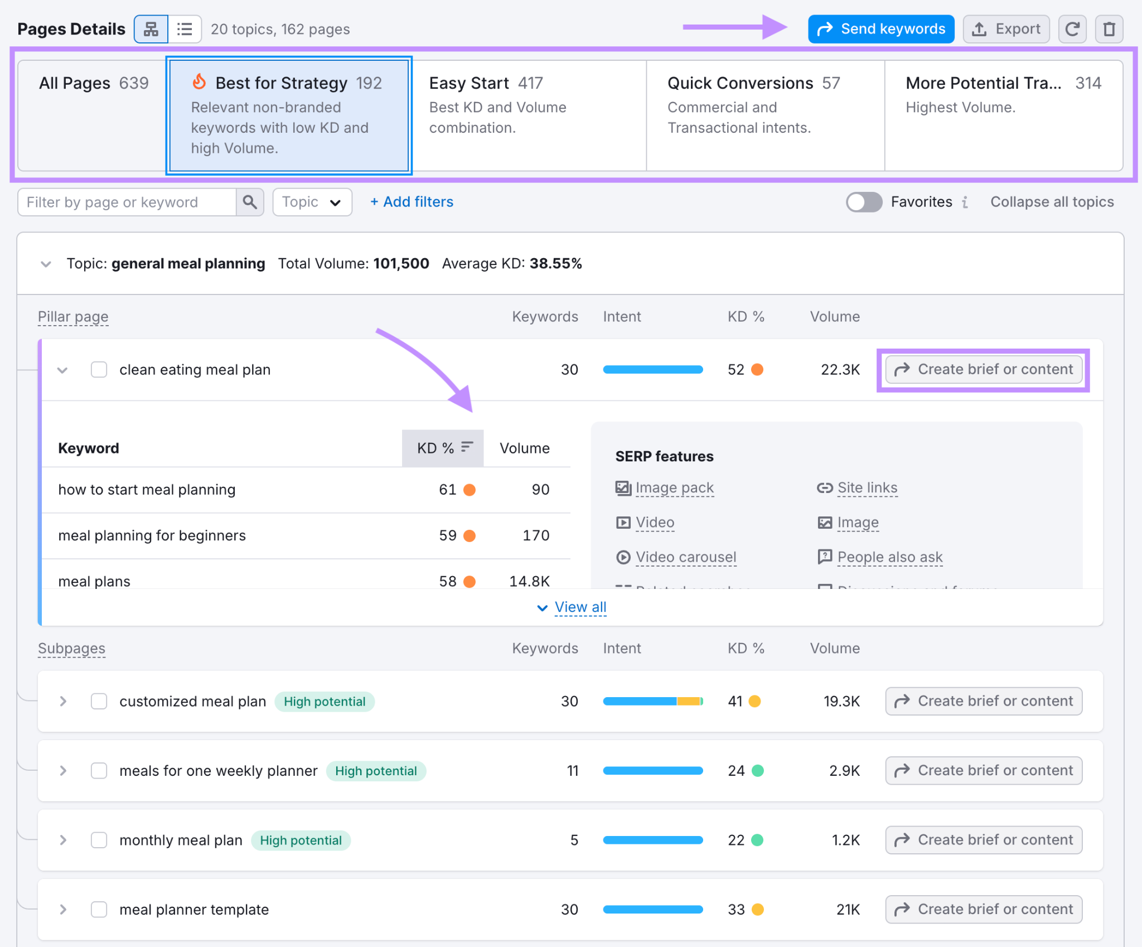Click the Favorites info icon
Screen dimensions: 1142x947
tap(965, 202)
